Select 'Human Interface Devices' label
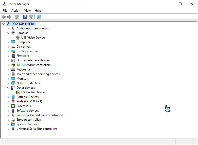198x145 pixels. point(33,60)
